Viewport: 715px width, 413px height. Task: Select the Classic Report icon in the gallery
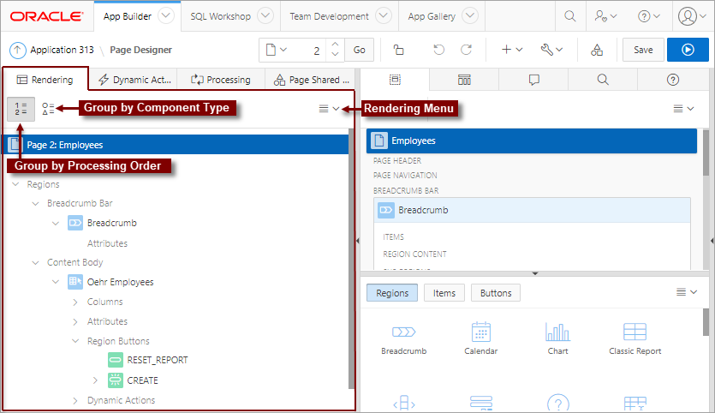(x=635, y=332)
